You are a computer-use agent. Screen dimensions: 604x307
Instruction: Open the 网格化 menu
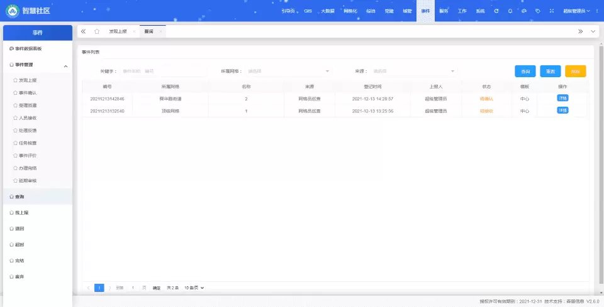pyautogui.click(x=350, y=11)
